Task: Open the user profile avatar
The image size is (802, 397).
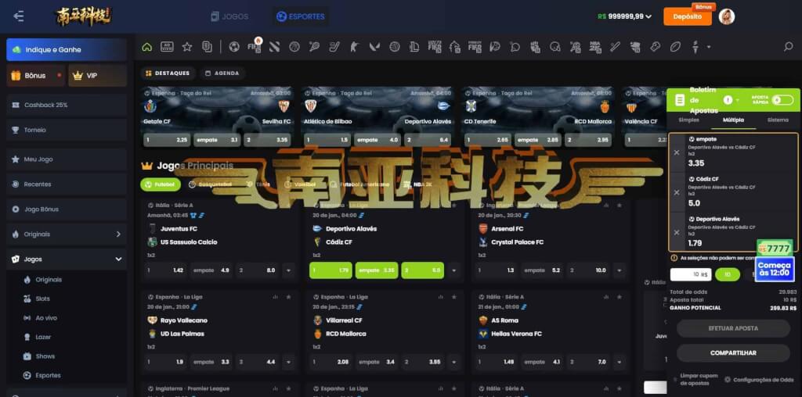Action: [726, 16]
